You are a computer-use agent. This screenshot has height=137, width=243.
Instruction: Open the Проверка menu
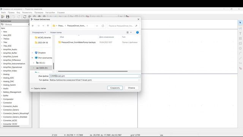[x=39, y=13]
